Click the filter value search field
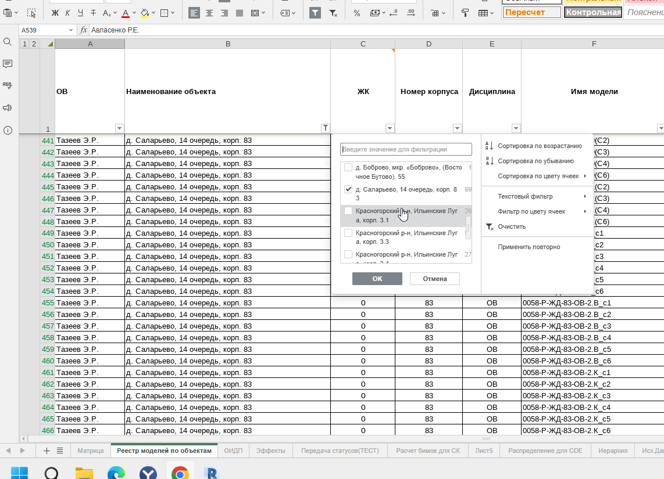Viewport: 664px width, 479px height. [406, 149]
